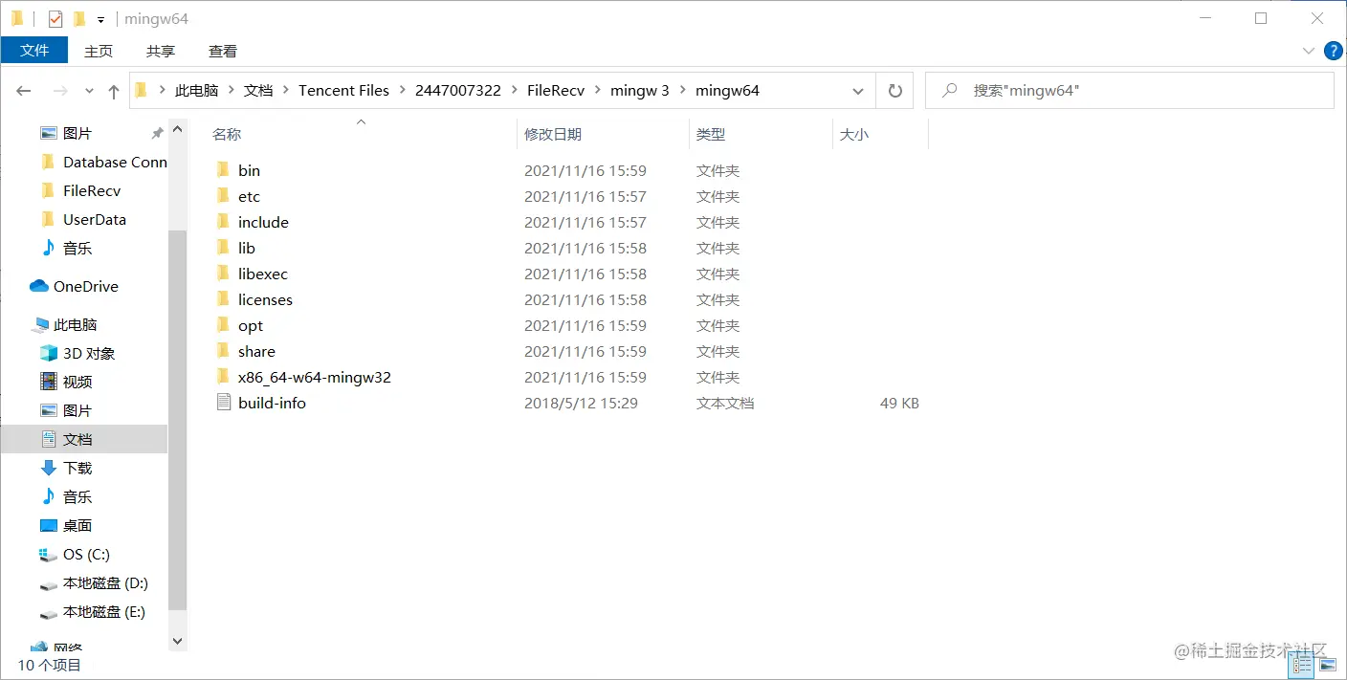This screenshot has height=680, width=1347.
Task: Open the address bar history dropdown
Action: 858,90
